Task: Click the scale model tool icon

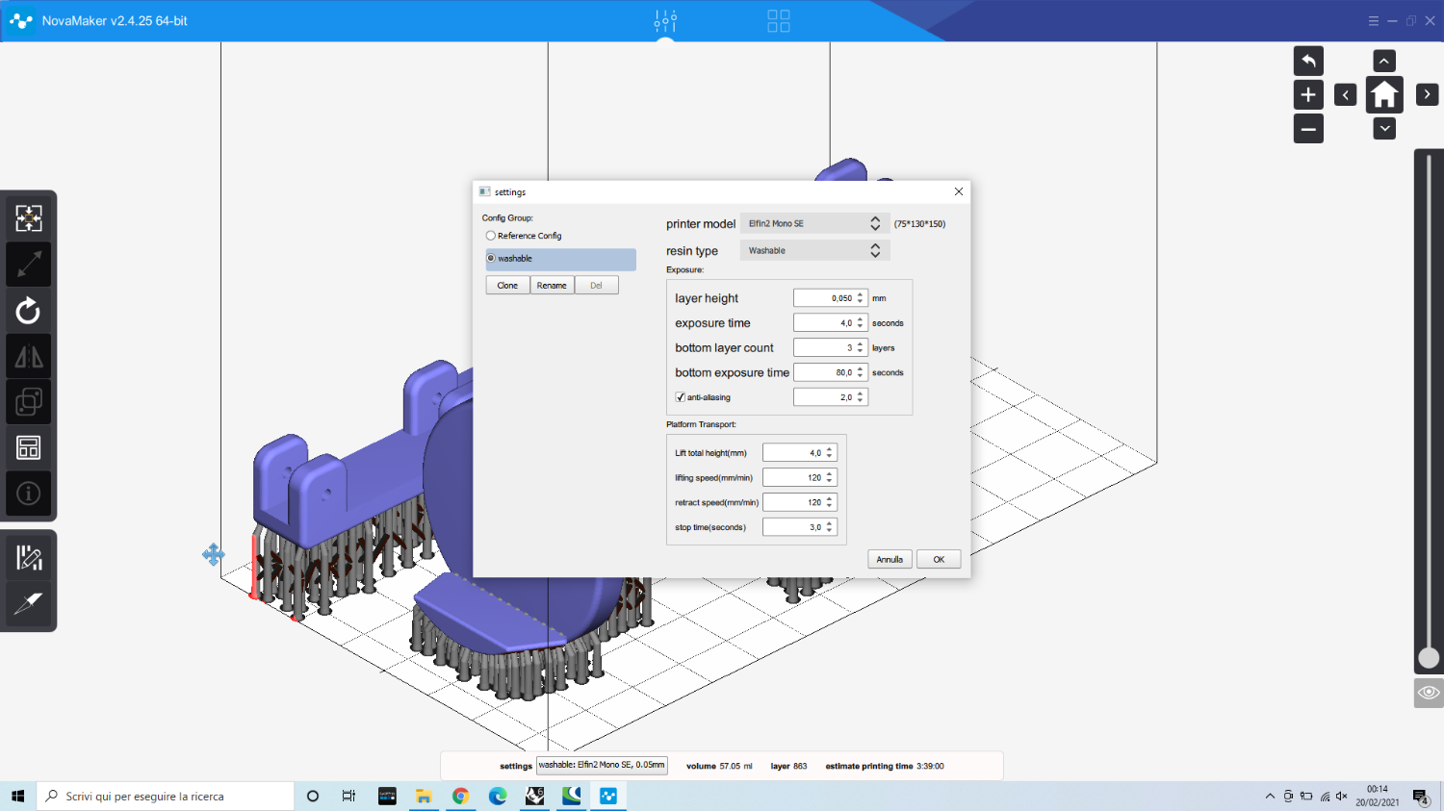Action: click(x=29, y=265)
